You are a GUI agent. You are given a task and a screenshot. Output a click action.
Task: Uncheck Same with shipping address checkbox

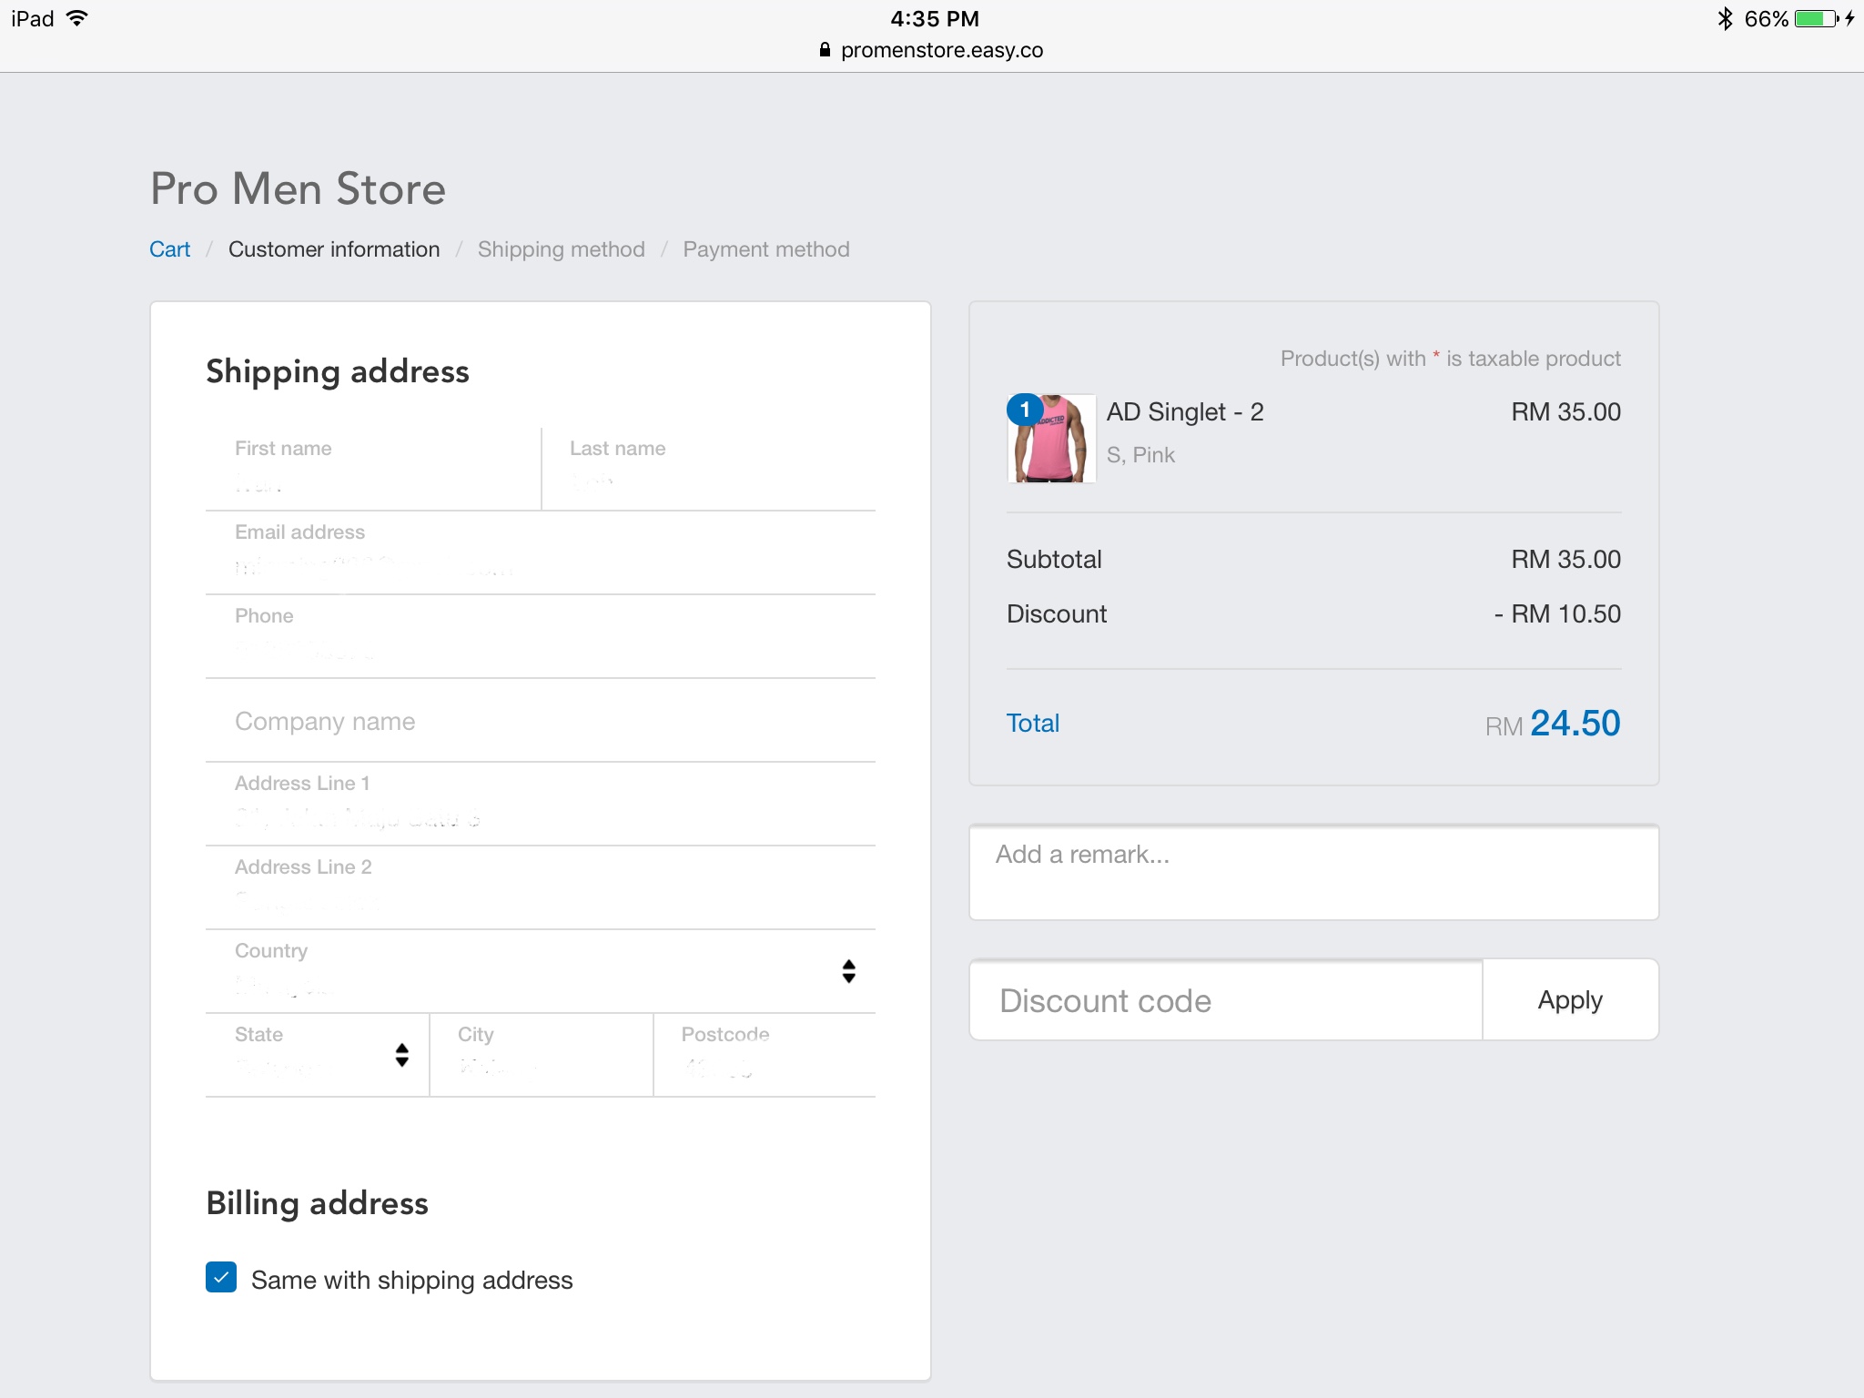tap(221, 1278)
